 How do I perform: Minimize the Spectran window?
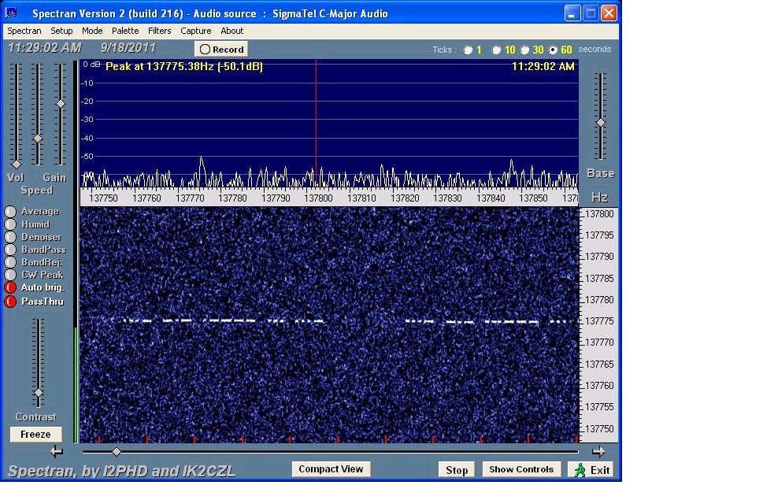(x=572, y=13)
